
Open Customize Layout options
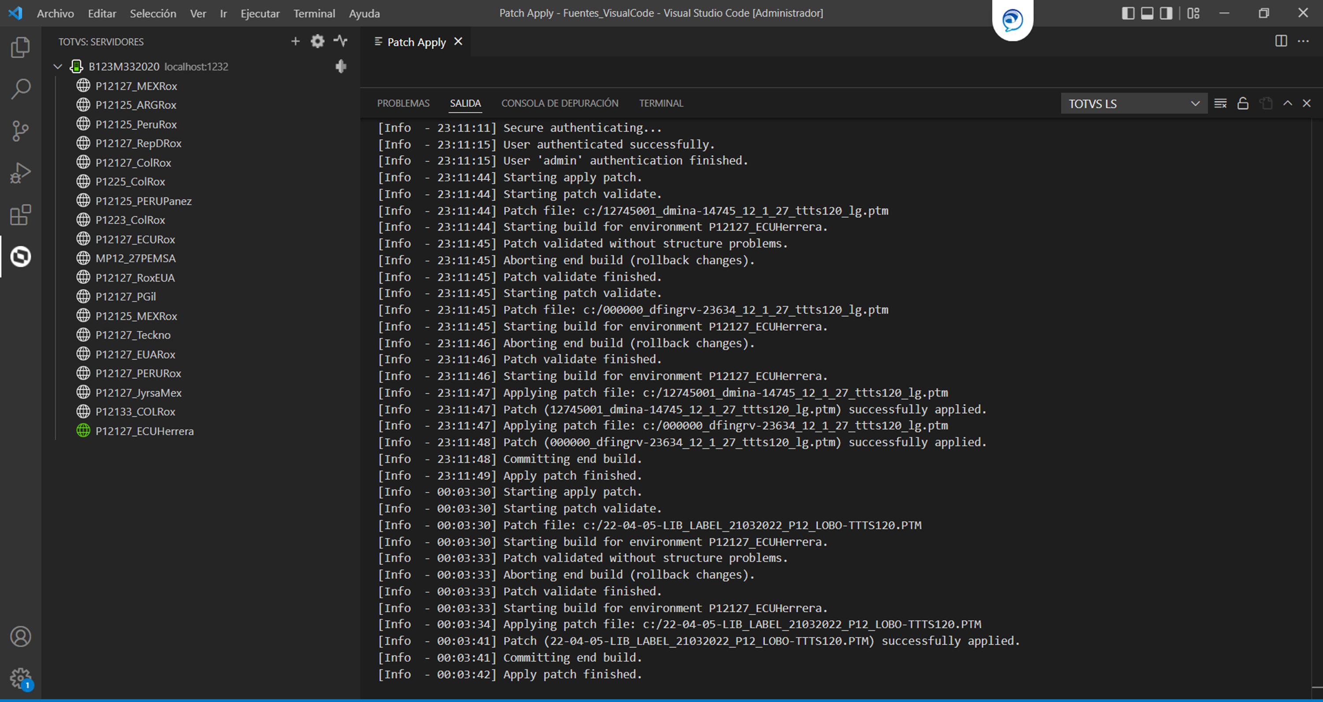click(1193, 13)
